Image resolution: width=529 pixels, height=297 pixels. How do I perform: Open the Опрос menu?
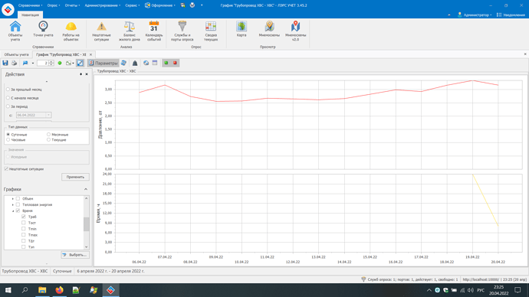pos(54,5)
